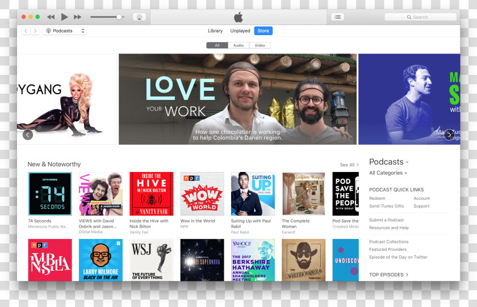Open the NPR Invisibilia artwork
This screenshot has width=477, height=307.
pyautogui.click(x=50, y=260)
